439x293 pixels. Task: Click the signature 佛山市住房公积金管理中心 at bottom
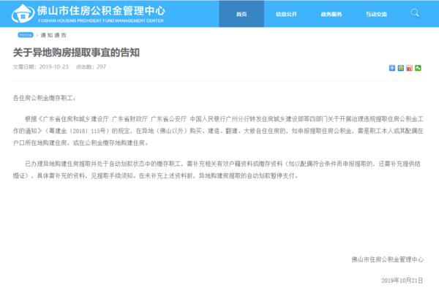(388, 259)
